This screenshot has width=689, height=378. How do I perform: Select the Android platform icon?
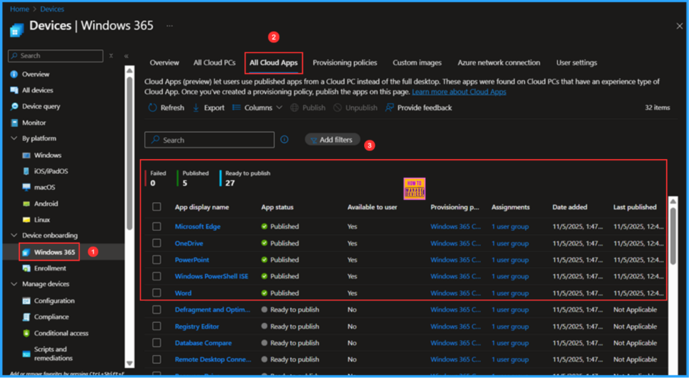point(26,204)
